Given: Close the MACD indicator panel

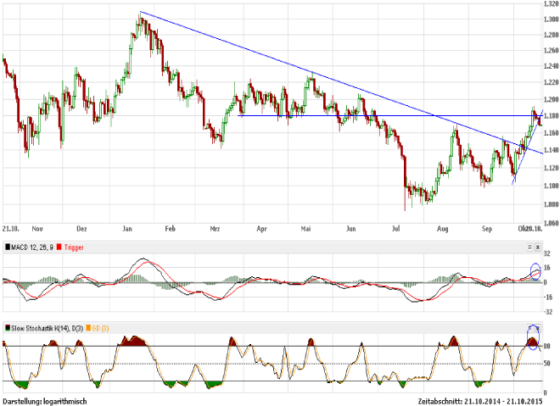Looking at the screenshot, I should coord(539,246).
